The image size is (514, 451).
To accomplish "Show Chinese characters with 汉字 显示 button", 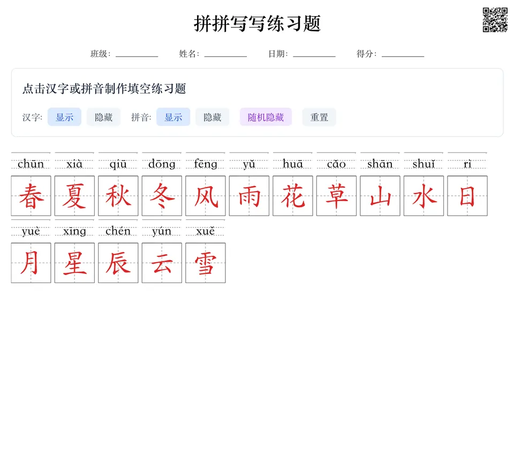I will pyautogui.click(x=64, y=117).
